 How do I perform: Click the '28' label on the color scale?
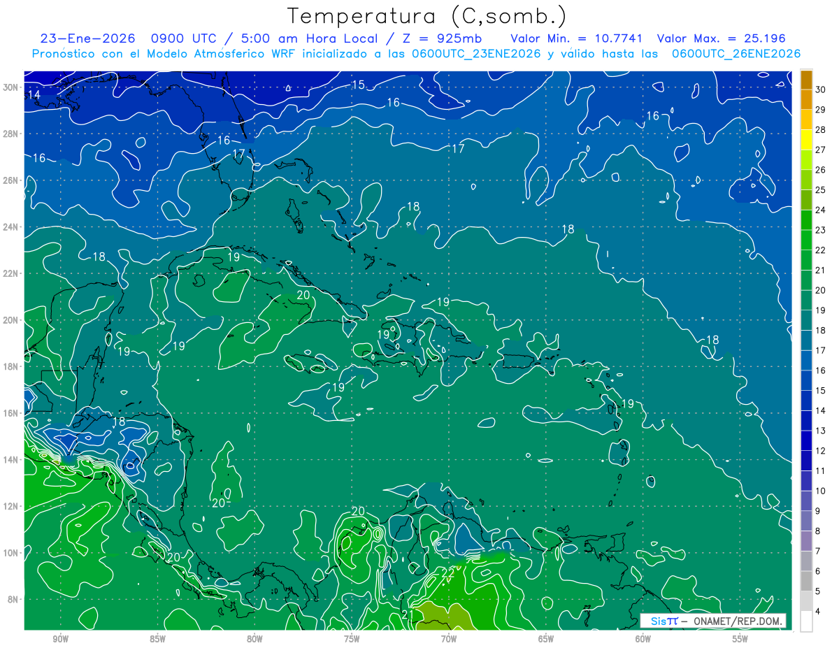821,130
